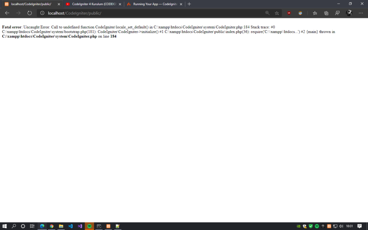The height and width of the screenshot is (230, 368).
Task: Click green shield antivirus tray icon
Action: click(x=311, y=226)
